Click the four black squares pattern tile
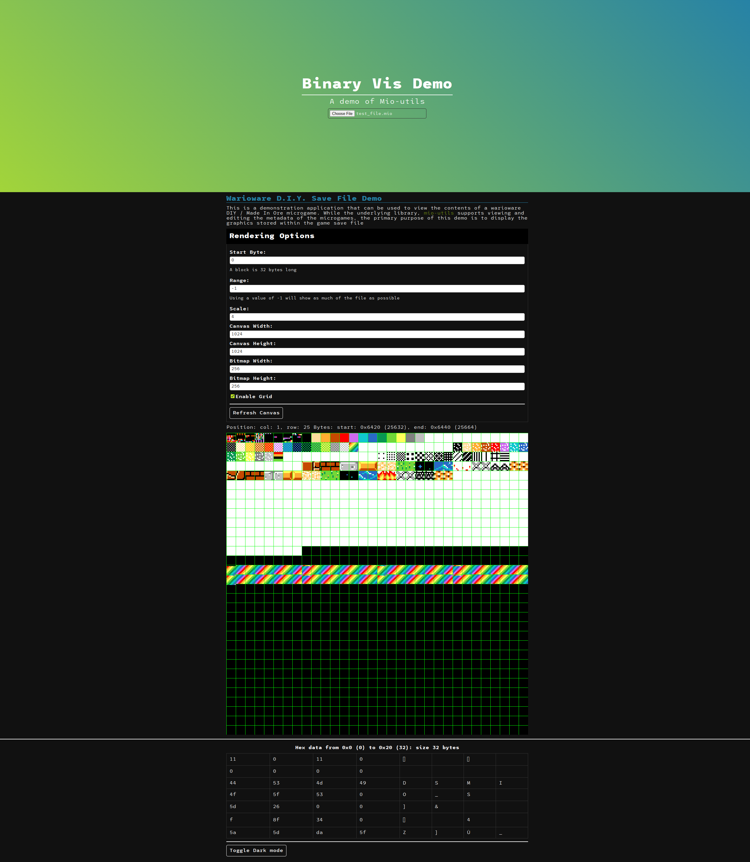 coord(411,456)
